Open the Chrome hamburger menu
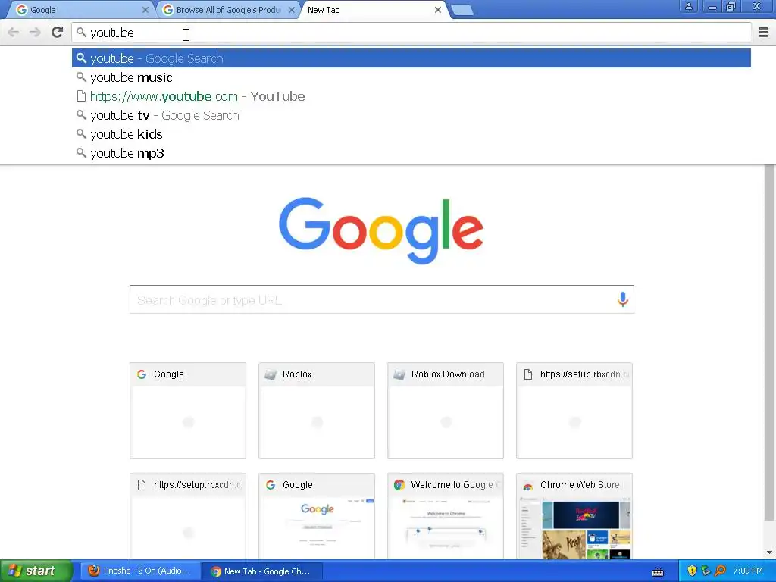This screenshot has height=582, width=776. click(x=763, y=33)
